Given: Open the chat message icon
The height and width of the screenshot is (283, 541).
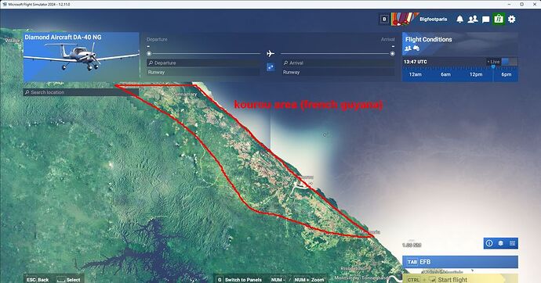Looking at the screenshot, I should coord(485,20).
